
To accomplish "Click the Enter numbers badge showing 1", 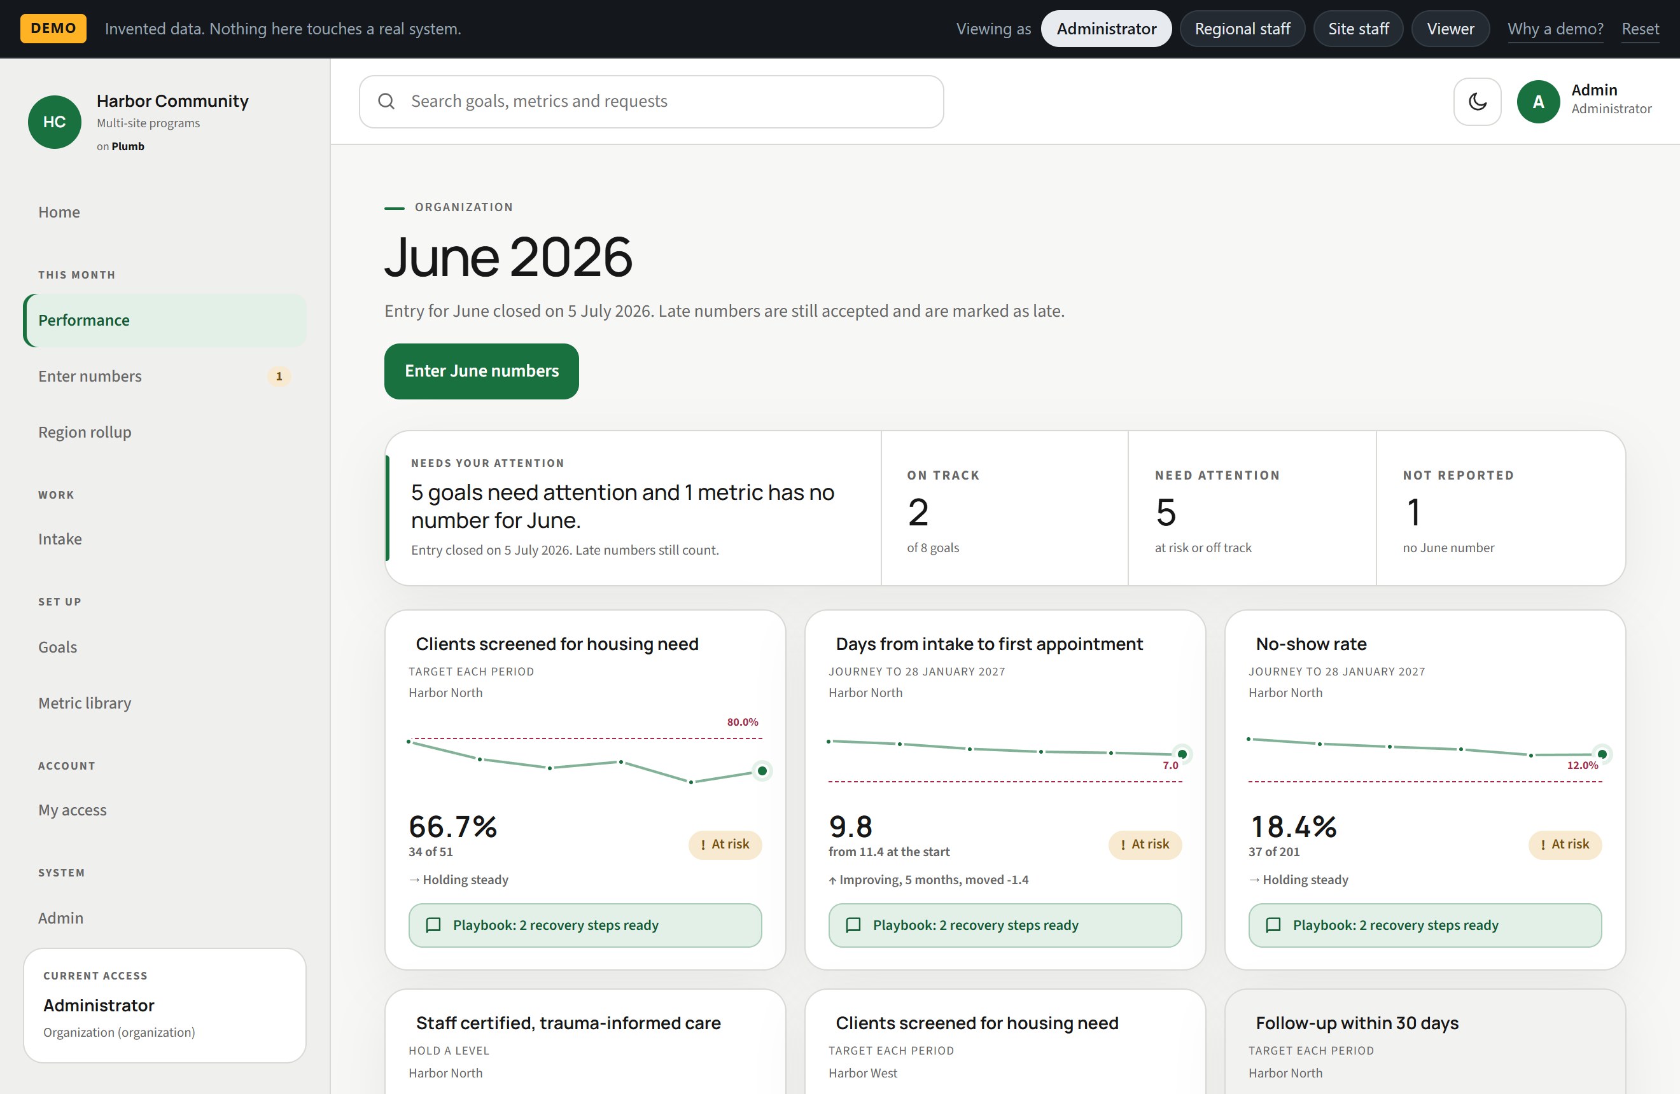I will pos(279,377).
